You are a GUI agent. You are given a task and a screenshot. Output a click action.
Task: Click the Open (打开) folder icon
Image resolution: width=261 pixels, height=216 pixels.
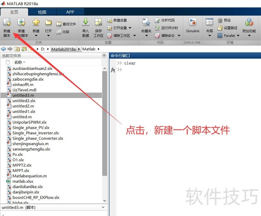[x=48, y=22]
